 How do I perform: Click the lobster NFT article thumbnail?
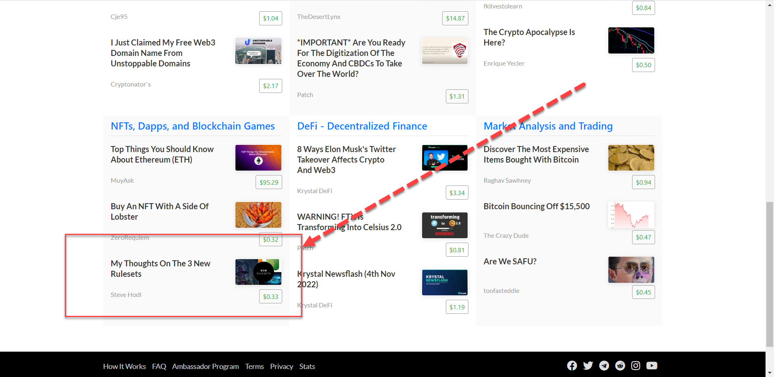[x=258, y=215]
